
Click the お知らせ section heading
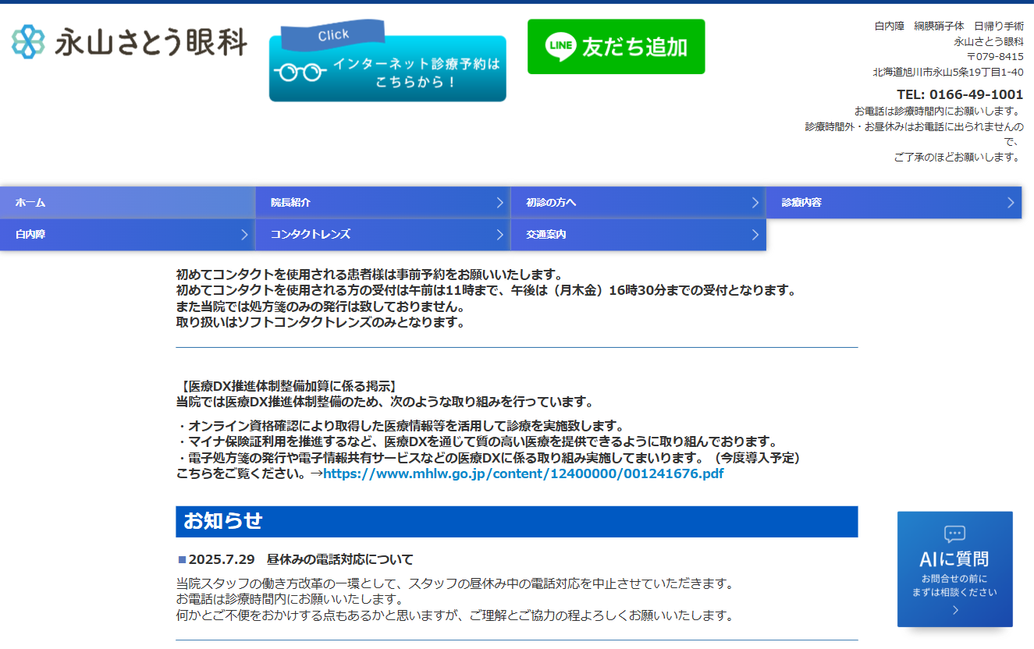pos(517,521)
